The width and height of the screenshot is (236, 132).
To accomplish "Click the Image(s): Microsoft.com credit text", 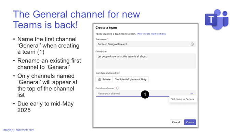I will click(x=18, y=130).
